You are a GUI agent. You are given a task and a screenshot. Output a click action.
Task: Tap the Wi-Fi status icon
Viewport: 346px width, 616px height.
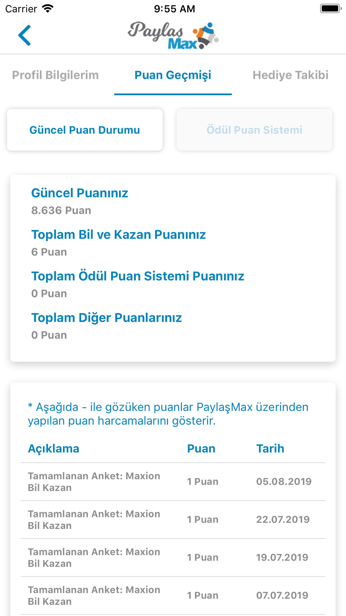click(x=48, y=8)
